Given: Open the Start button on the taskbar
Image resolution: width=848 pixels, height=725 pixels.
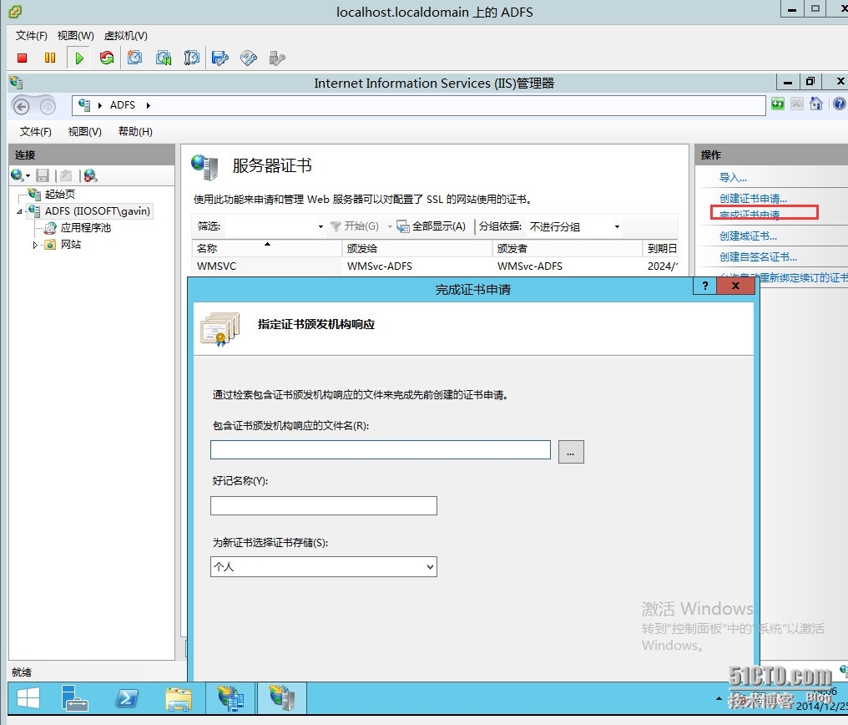Looking at the screenshot, I should tap(28, 698).
